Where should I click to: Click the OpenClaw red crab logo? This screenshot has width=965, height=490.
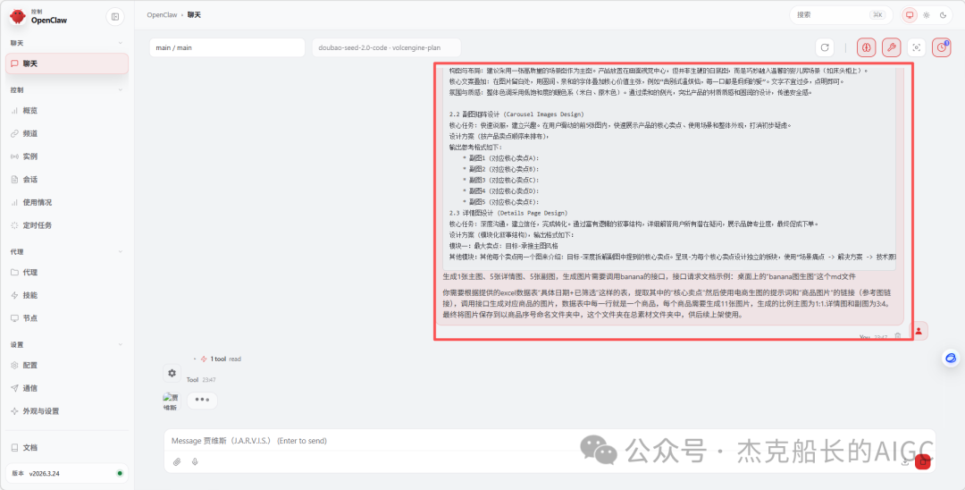pos(18,17)
